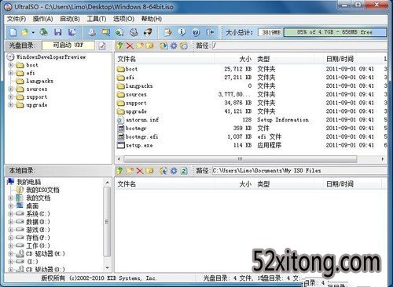Click the Save floppy disk icon
This screenshot has height=287, width=393.
click(x=58, y=32)
